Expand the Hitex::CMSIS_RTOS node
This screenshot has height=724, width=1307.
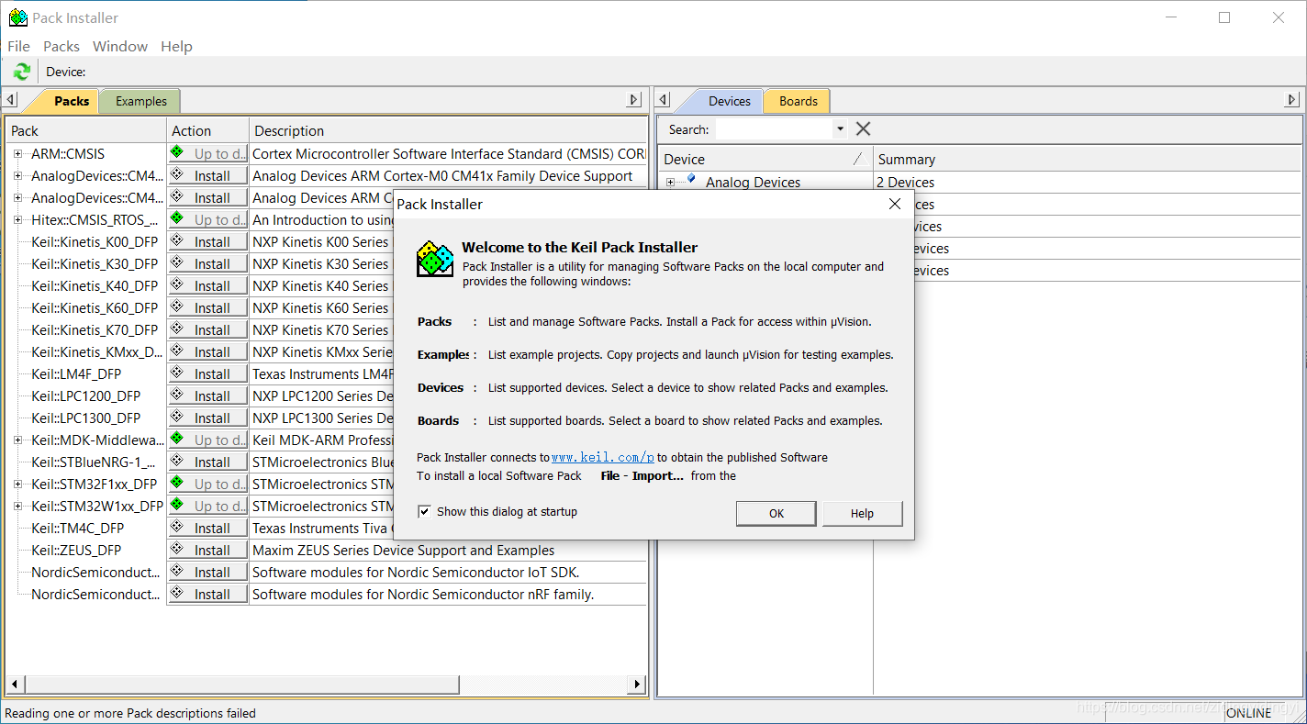coord(18,219)
